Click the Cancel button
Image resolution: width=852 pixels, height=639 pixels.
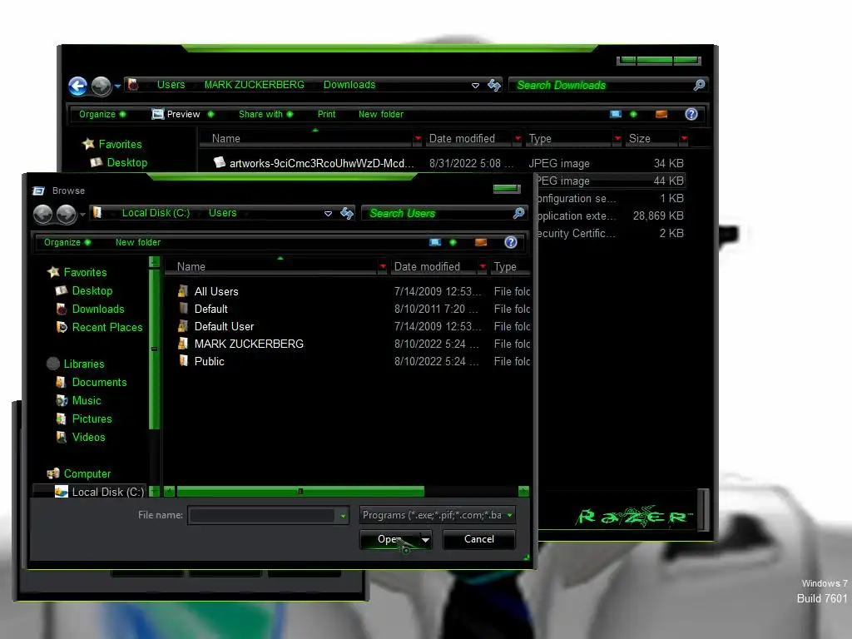click(479, 539)
